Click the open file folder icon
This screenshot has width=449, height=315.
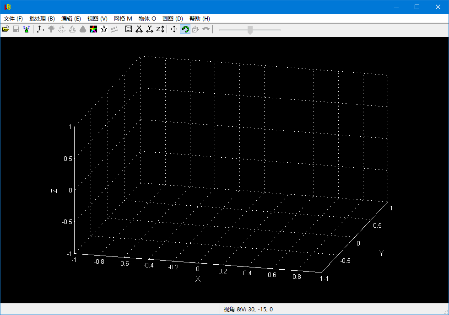(6, 29)
